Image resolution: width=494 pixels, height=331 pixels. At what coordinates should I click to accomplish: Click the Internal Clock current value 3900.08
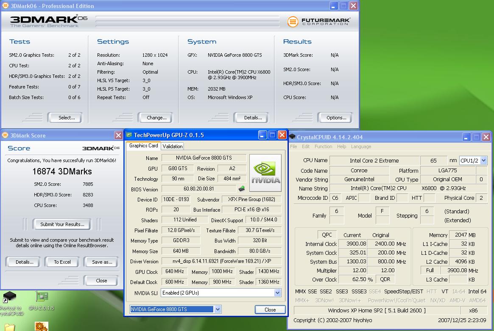354,244
